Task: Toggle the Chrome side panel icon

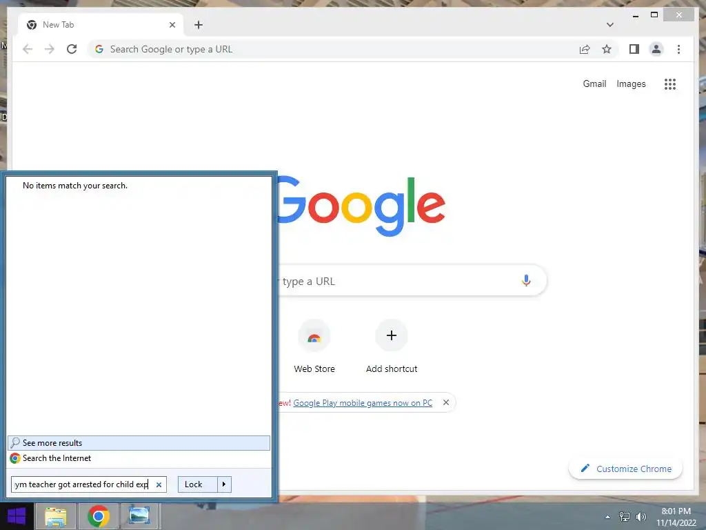Action: [634, 49]
